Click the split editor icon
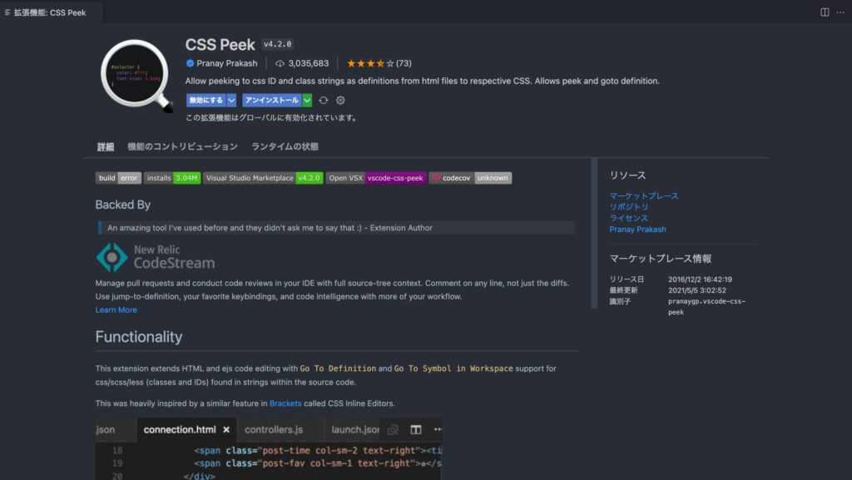 click(x=825, y=12)
